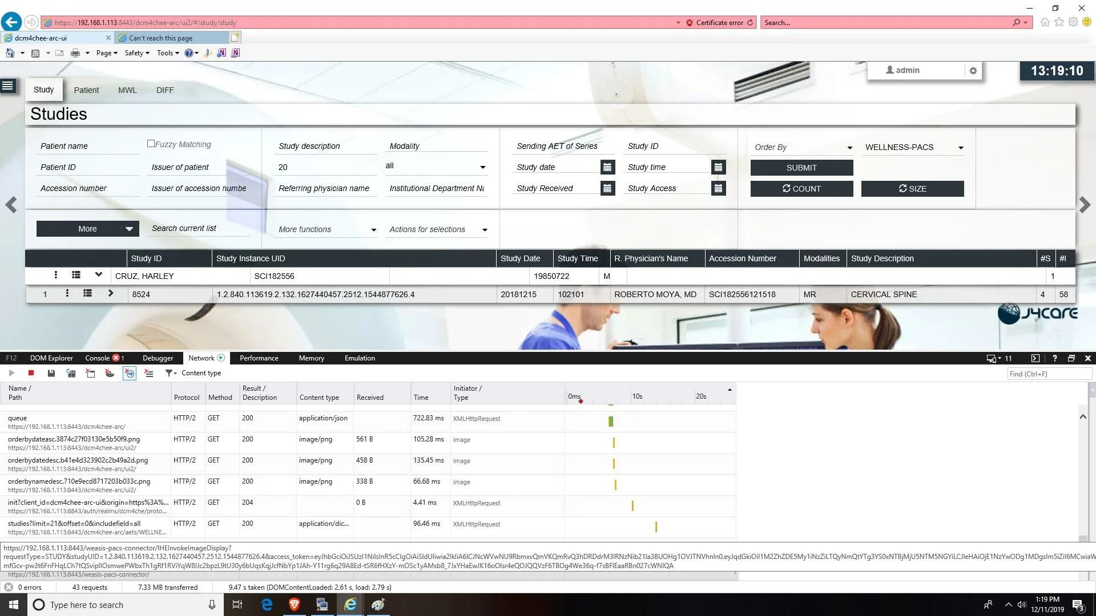Screen dimensions: 1096x616
Task: Export network traffic as HAR save icon
Action: click(51, 373)
